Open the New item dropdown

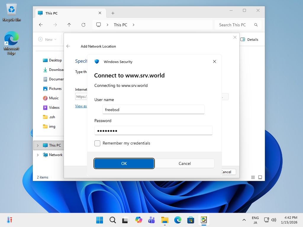pyautogui.click(x=47, y=39)
